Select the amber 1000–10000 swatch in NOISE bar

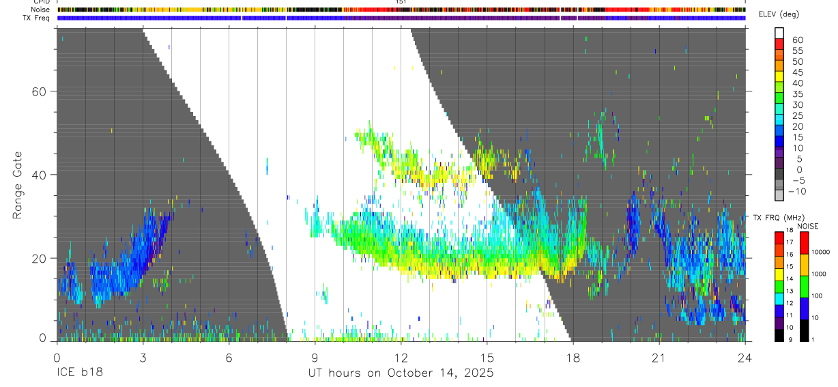coord(804,264)
